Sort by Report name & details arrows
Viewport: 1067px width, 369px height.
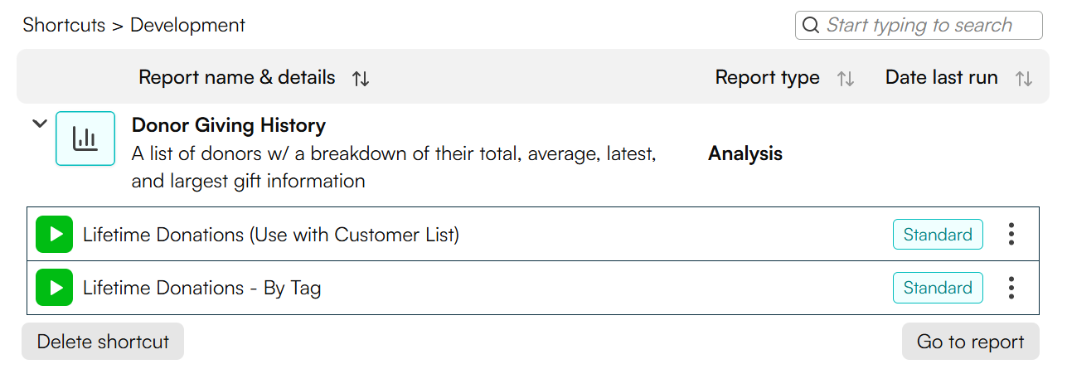[361, 79]
